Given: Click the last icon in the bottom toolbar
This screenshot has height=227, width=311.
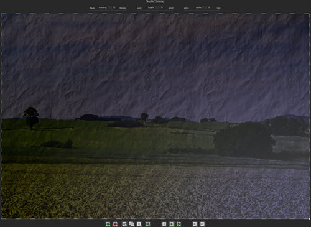Looking at the screenshot, I should pyautogui.click(x=202, y=224).
